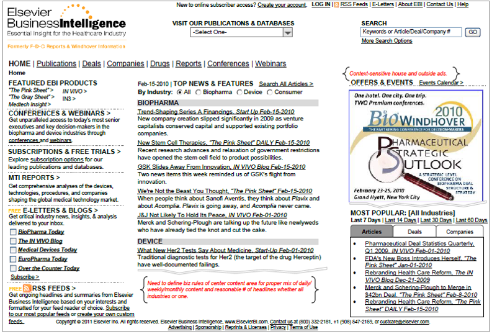This screenshot has height=334, width=492.
Task: Filter most popular by Last 14 Days
Action: [x=400, y=220]
